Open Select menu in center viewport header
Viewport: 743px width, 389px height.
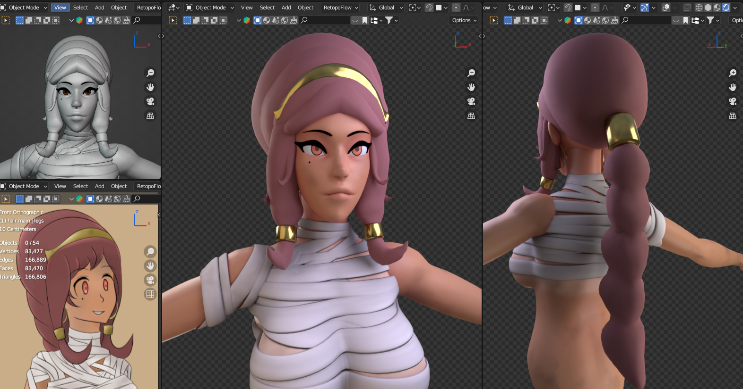(267, 8)
